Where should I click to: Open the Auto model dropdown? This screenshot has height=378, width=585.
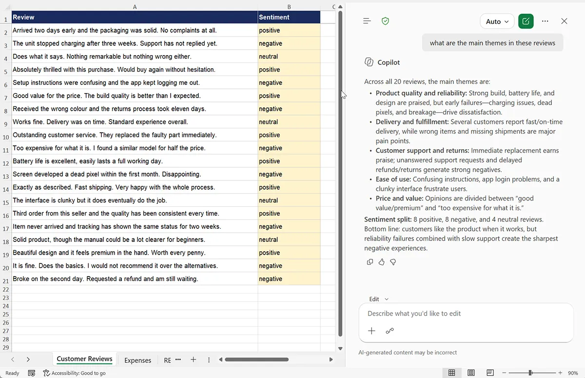(x=497, y=21)
